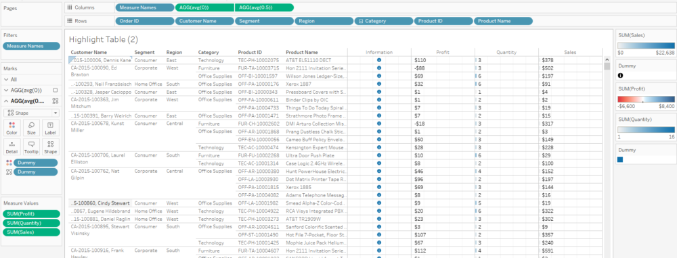Select the AGG(avg(0.5)) pill on Columns
This screenshot has height=258, width=677.
click(264, 7)
